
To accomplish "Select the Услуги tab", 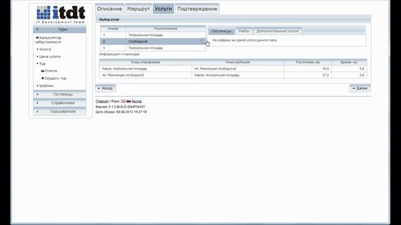I will tap(163, 9).
